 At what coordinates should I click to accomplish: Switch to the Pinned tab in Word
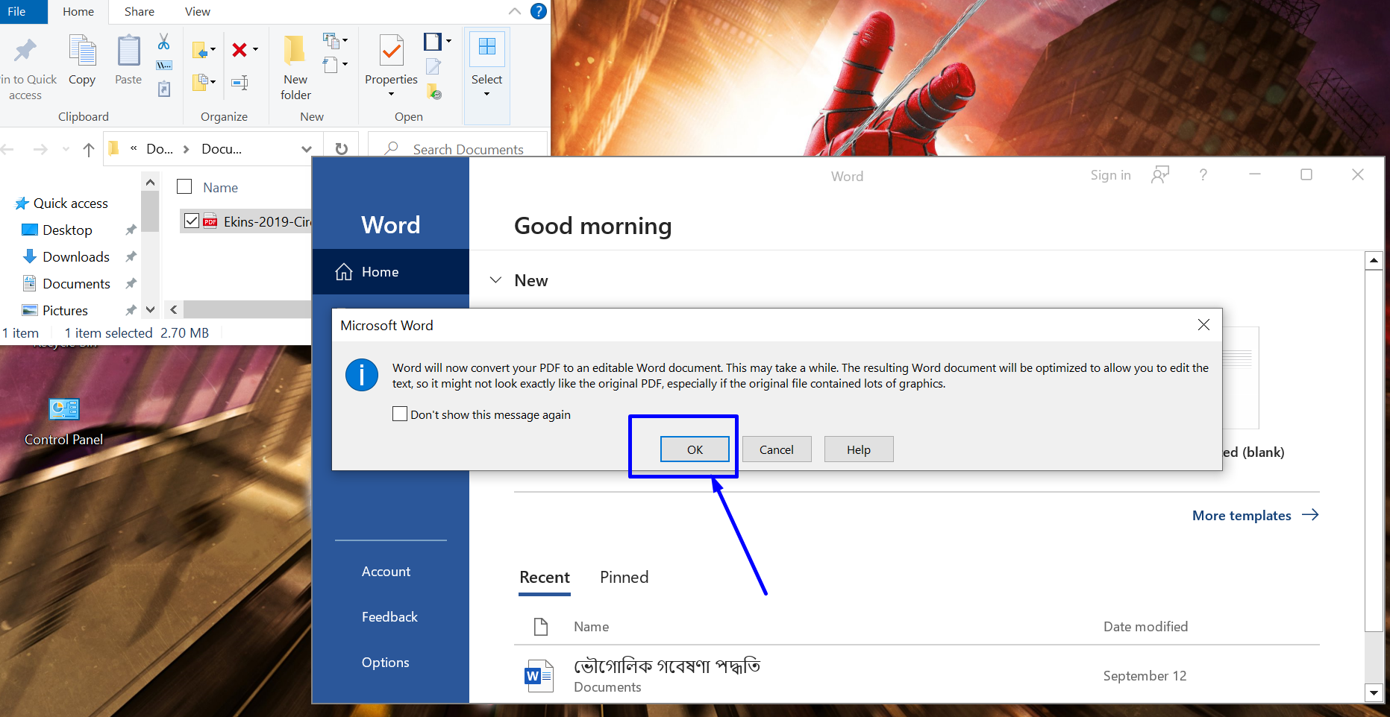tap(624, 577)
